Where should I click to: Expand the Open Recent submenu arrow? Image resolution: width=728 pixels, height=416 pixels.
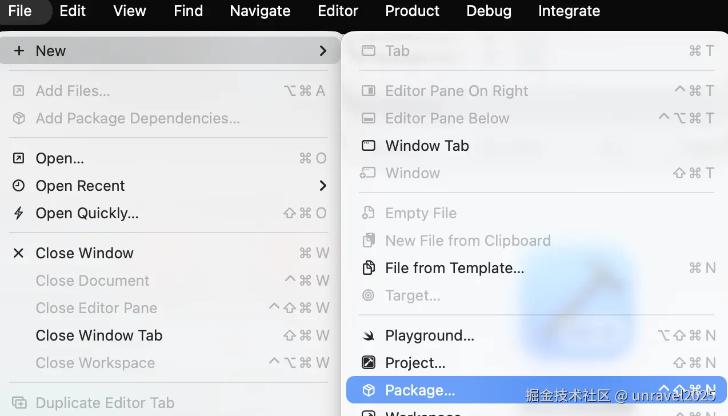click(323, 186)
